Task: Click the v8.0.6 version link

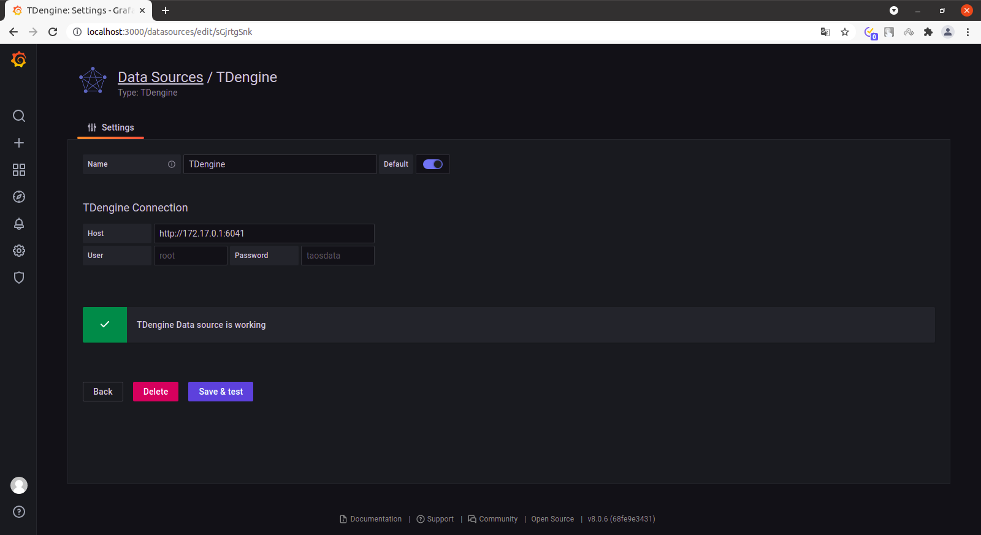Action: pyautogui.click(x=621, y=519)
